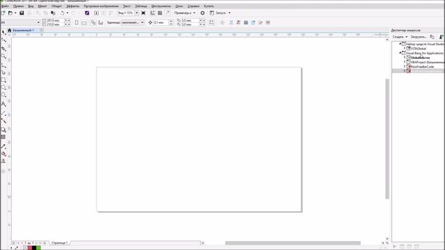This screenshot has width=445, height=250.
Task: Select the Crop tool
Action: click(x=3, y=49)
